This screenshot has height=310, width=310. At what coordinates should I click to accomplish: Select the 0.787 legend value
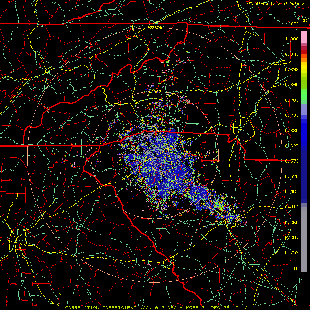tap(292, 100)
